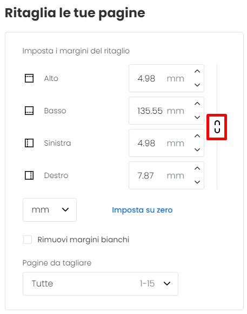
Task: Decrease the Destro margin value
Action: tap(197, 182)
